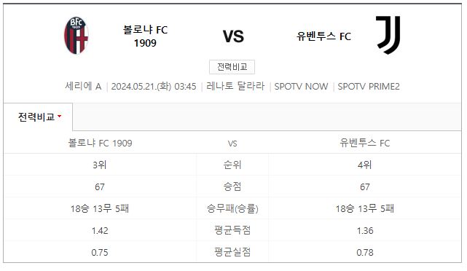467x271 pixels.
Task: Click the Juventus FC logo
Action: pos(388,35)
